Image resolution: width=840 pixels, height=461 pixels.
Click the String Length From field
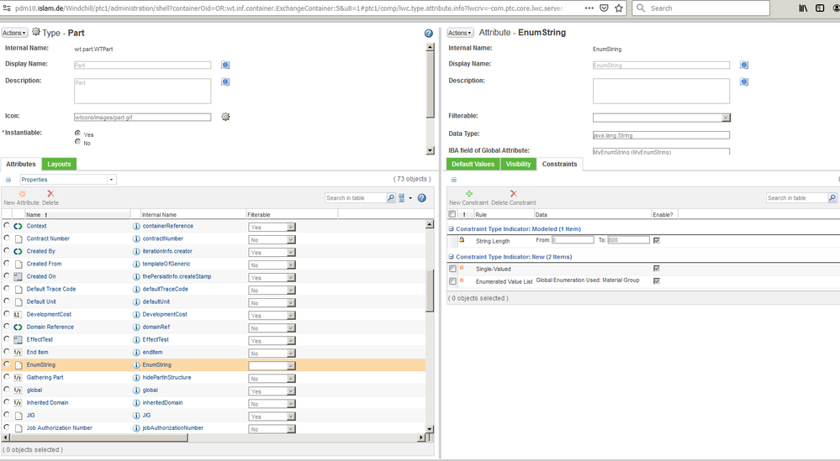(573, 240)
